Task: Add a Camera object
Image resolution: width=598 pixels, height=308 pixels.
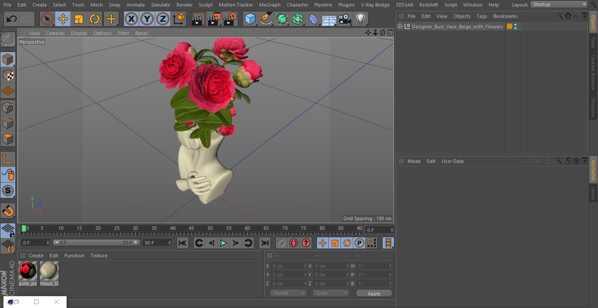Action: click(345, 19)
